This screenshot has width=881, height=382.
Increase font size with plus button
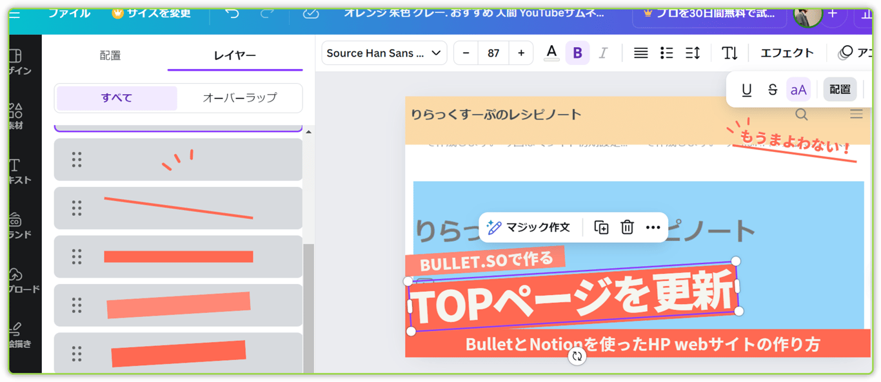(x=521, y=53)
